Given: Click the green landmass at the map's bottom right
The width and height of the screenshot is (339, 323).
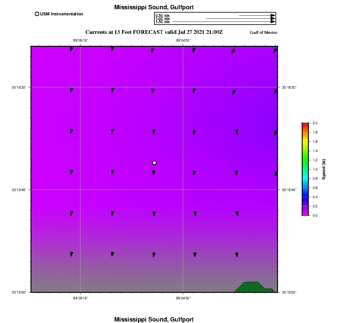Looking at the screenshot, I should tap(253, 287).
